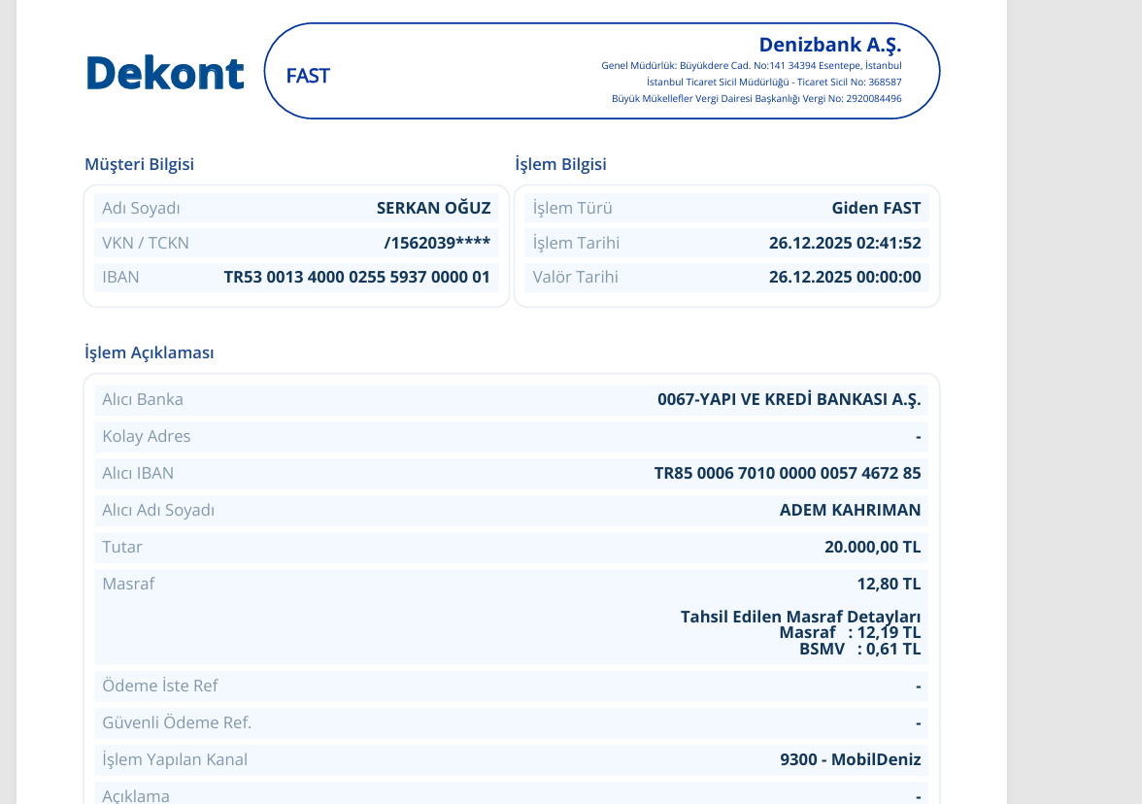
Task: Click the İşlem Açıklaması section heading
Action: (x=150, y=352)
